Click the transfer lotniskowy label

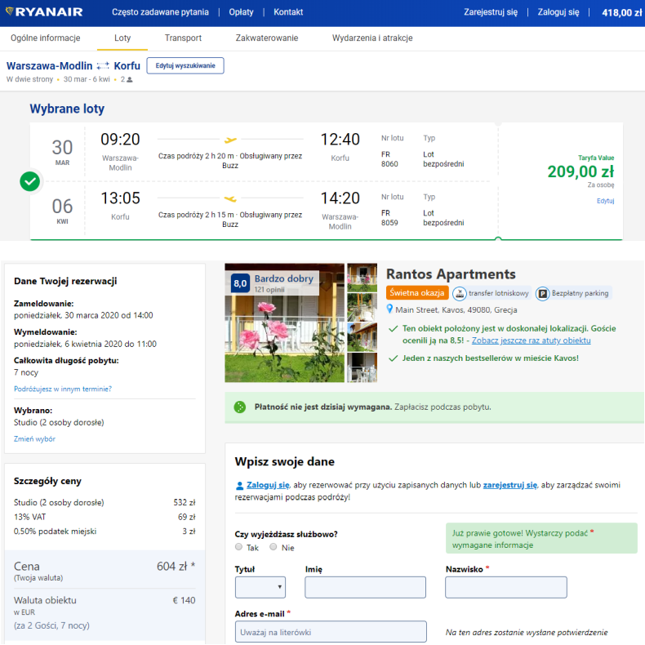pyautogui.click(x=499, y=293)
